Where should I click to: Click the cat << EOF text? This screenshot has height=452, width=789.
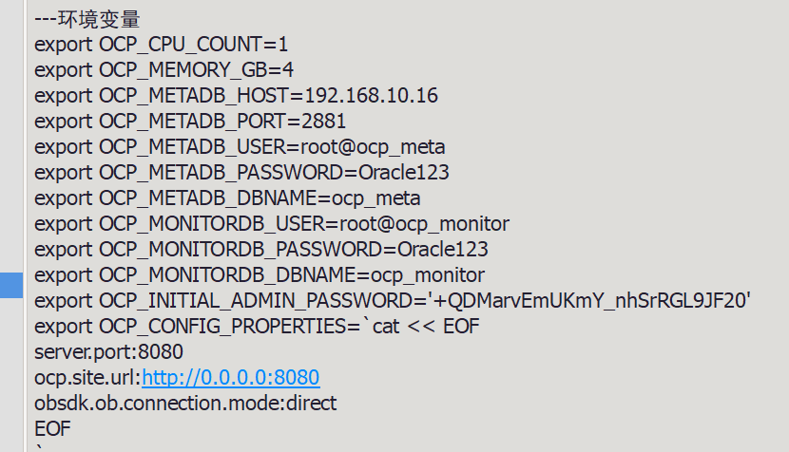pos(426,327)
